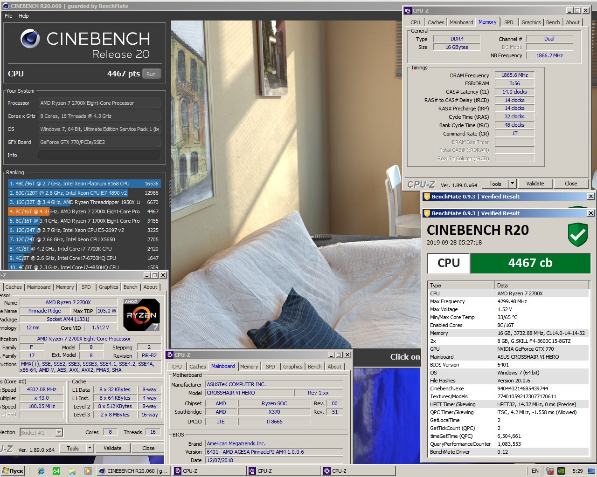597x477 pixels.
Task: Select highlighted ranking row Ryzen 7 2700X
Action: [x=84, y=211]
